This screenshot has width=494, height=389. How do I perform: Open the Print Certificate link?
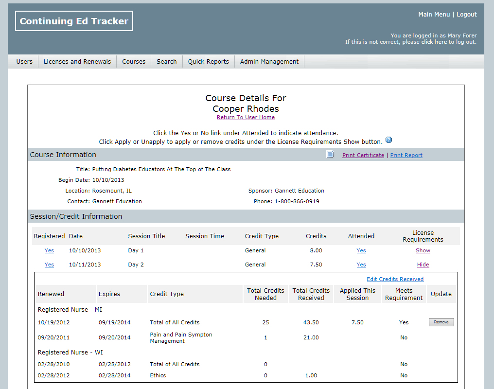click(363, 155)
